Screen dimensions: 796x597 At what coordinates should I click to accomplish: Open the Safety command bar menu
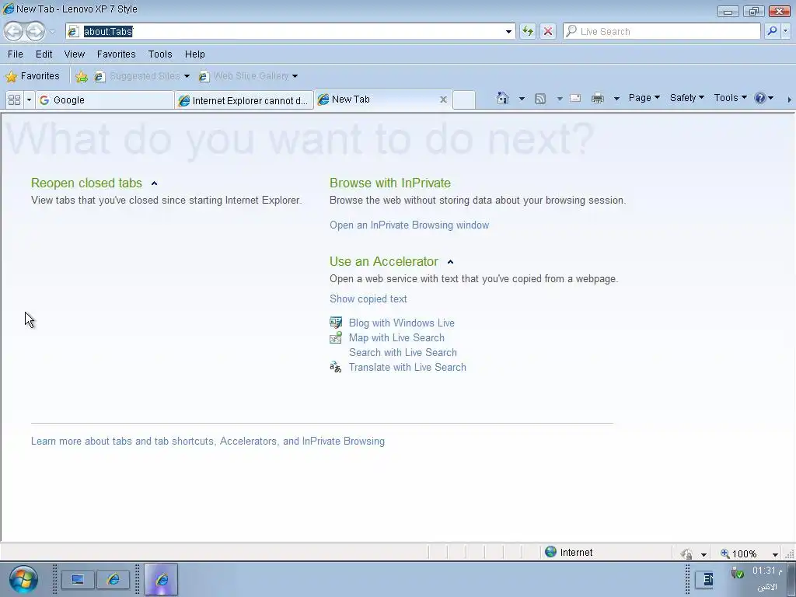point(686,97)
